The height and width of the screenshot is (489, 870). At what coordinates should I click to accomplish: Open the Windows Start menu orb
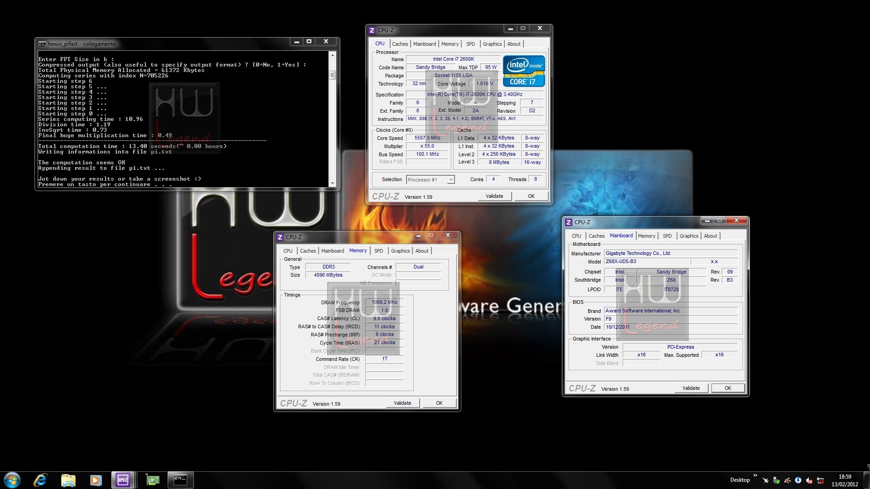(x=12, y=480)
